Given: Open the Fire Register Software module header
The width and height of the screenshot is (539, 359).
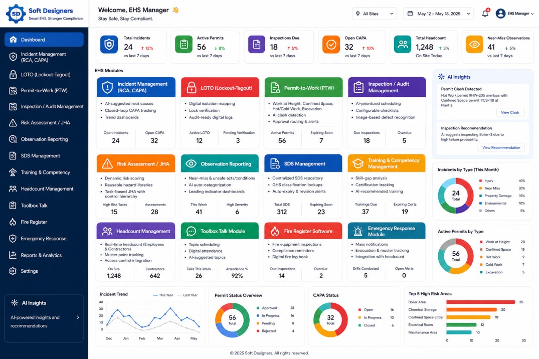Looking at the screenshot, I should coord(303,231).
